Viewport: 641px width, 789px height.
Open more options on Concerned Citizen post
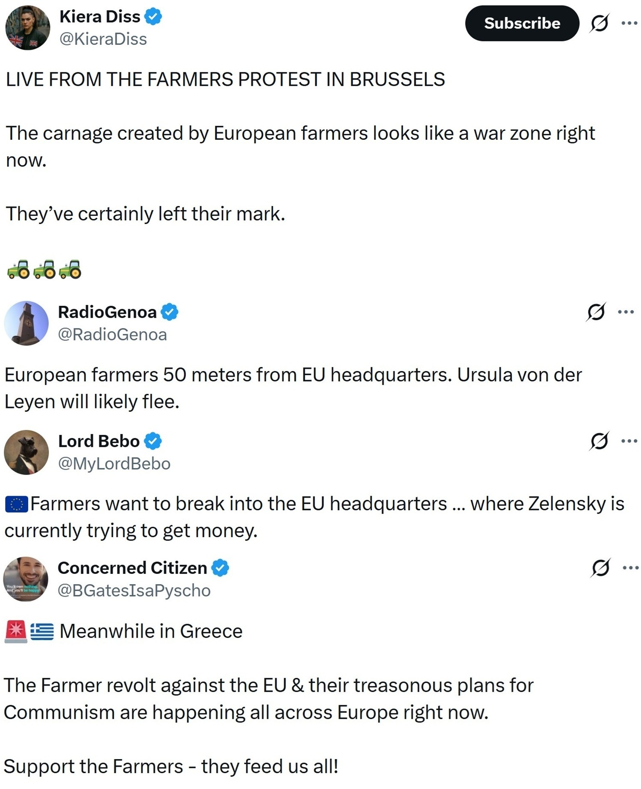[x=630, y=568]
